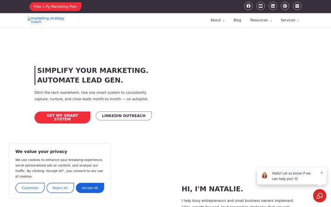Dismiss the chat greeting popup
The height and width of the screenshot is (207, 331).
pos(322,173)
